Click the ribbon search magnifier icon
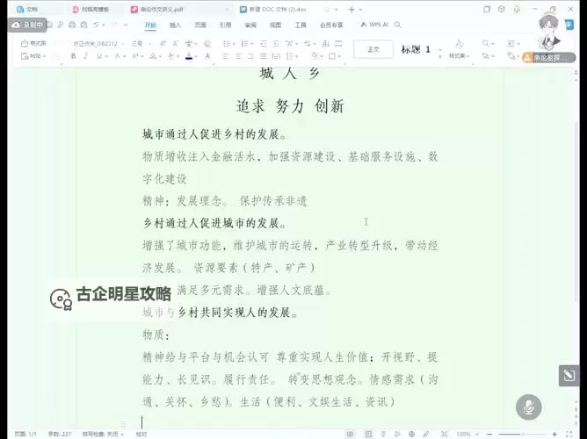The width and height of the screenshot is (587, 439). point(398,25)
